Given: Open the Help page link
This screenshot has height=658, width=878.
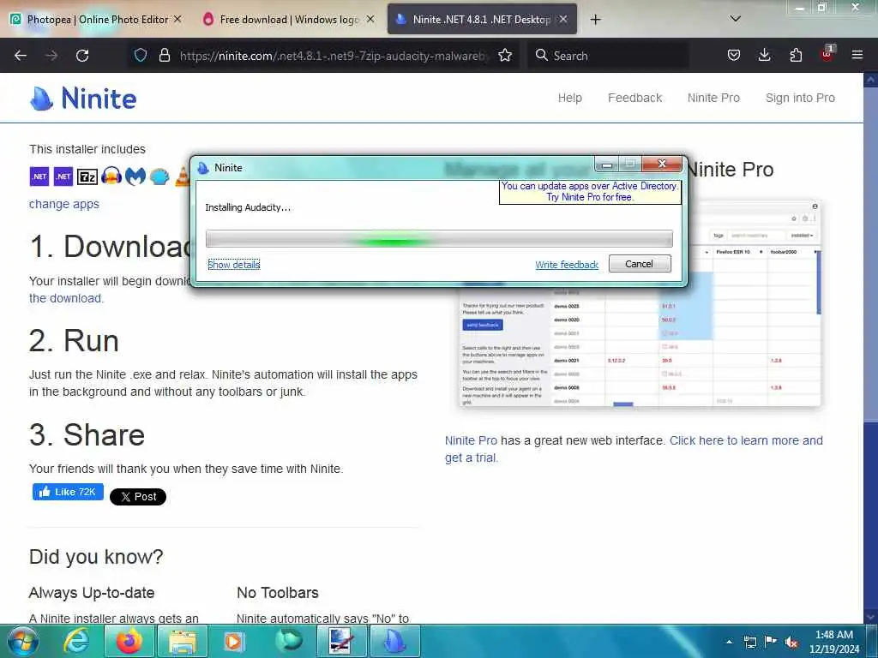Looking at the screenshot, I should [570, 98].
